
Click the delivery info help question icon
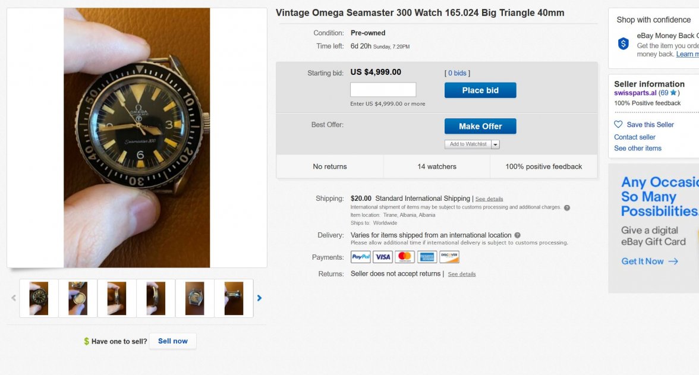tap(517, 235)
